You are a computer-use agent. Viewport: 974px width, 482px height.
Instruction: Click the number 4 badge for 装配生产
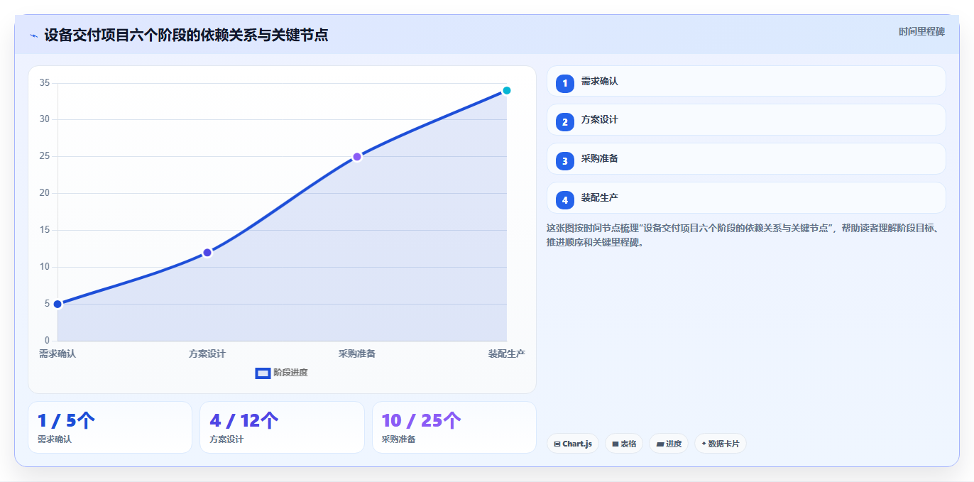point(565,200)
